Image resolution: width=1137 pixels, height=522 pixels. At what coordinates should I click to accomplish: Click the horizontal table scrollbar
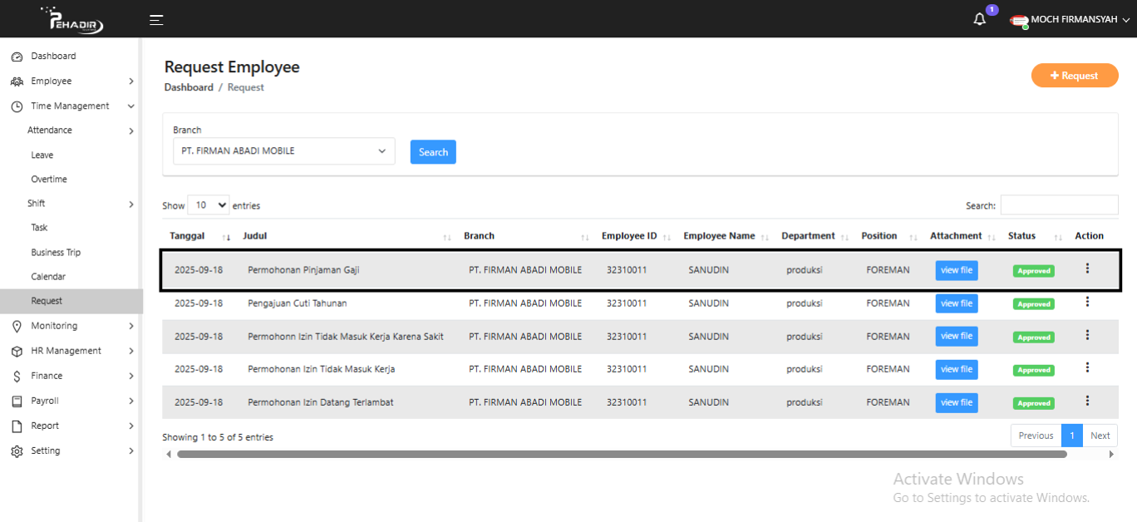click(621, 455)
